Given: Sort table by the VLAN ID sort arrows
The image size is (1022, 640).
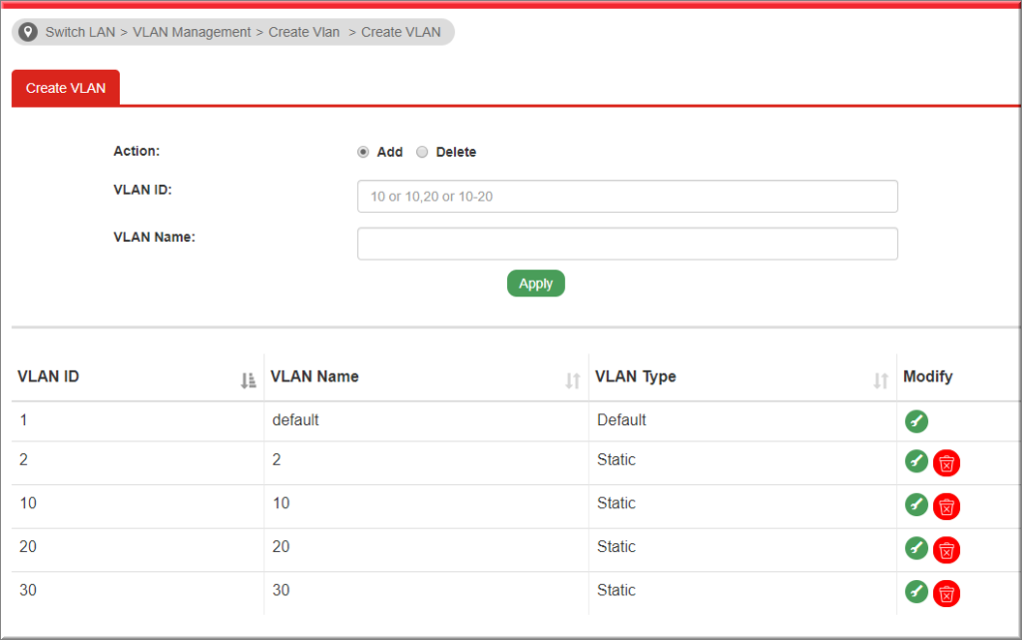Looking at the screenshot, I should point(249,380).
